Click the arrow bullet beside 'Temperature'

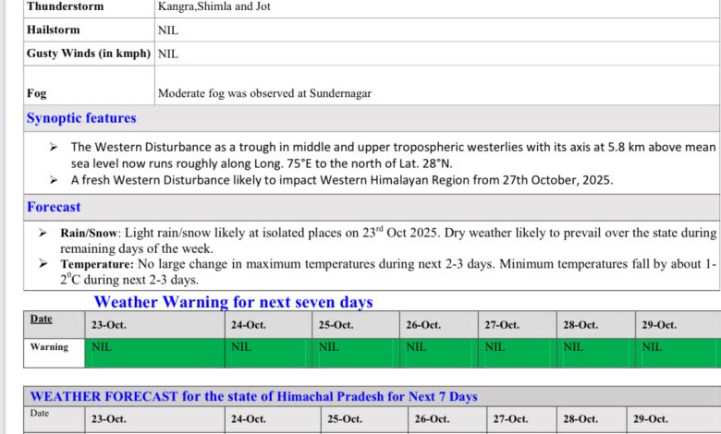(x=43, y=264)
